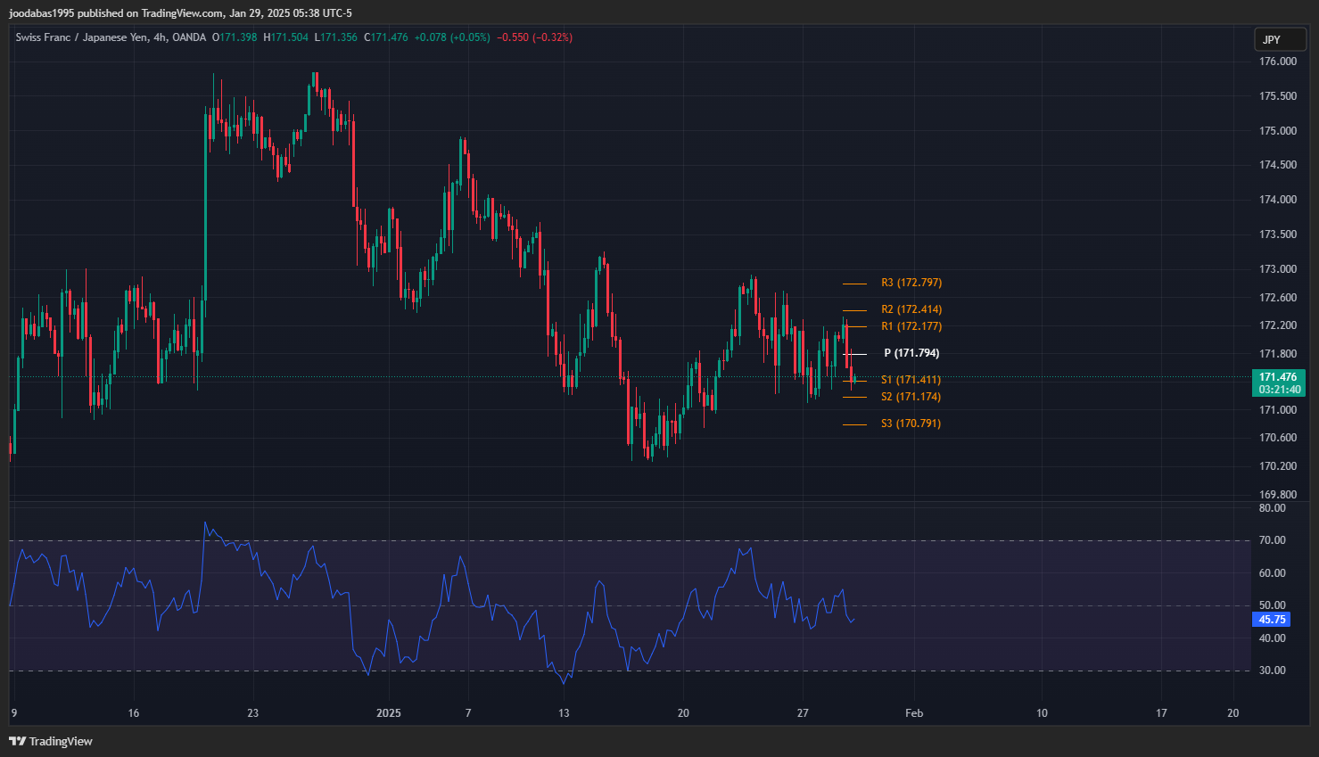Click the 40.00 RSI axis label

1272,638
